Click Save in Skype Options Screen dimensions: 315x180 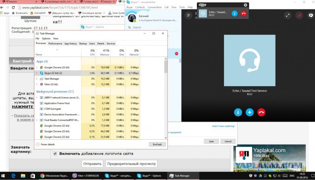click(x=211, y=141)
